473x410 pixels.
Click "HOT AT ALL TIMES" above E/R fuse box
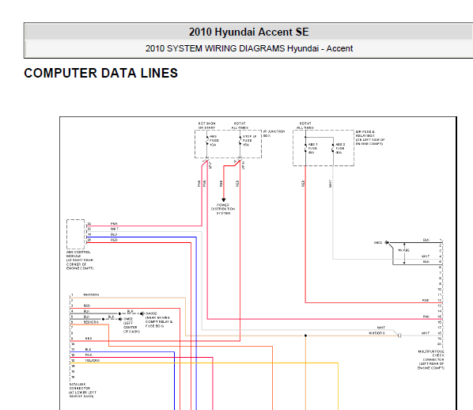[305, 126]
